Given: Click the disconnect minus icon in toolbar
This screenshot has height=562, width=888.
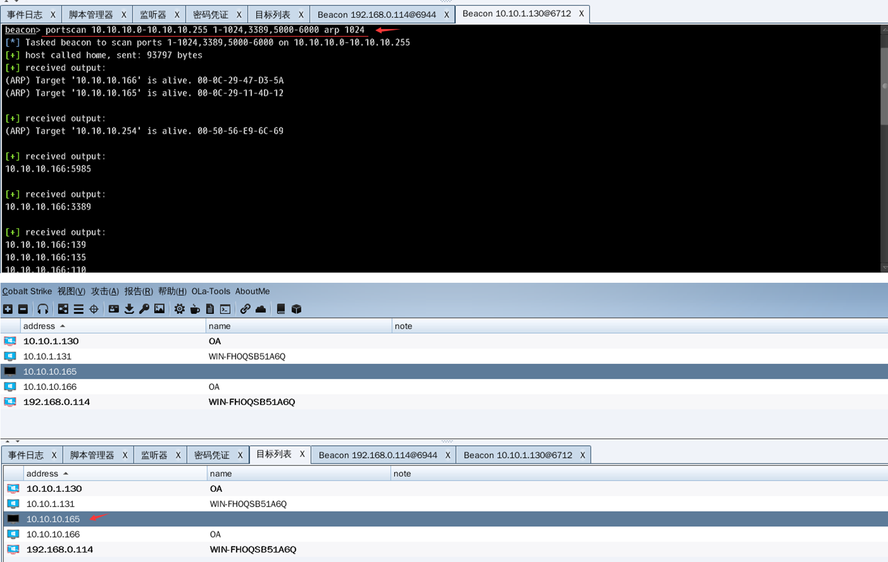Looking at the screenshot, I should click(23, 309).
